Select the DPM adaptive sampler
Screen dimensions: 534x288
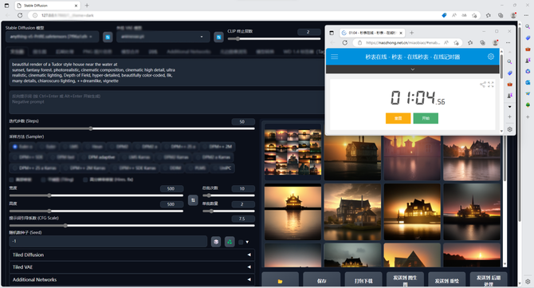98,157
